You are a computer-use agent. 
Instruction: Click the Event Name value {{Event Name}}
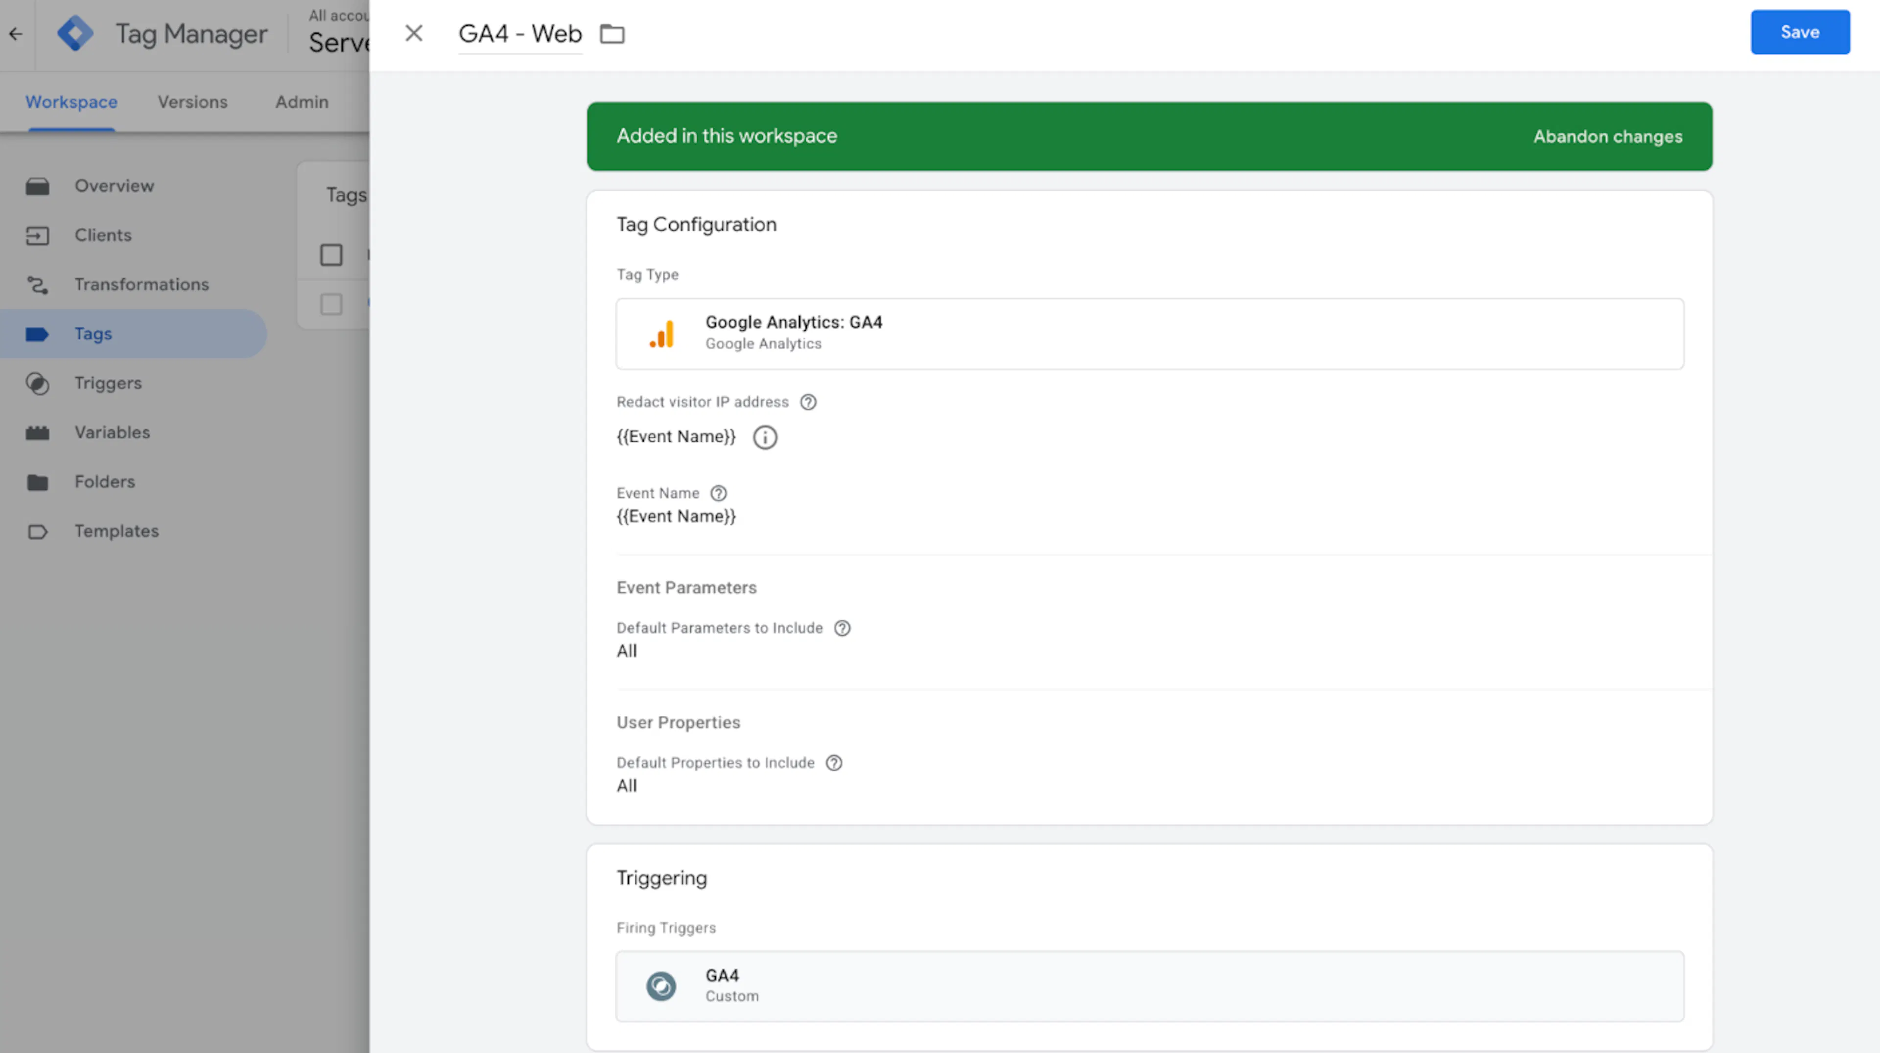pos(676,516)
